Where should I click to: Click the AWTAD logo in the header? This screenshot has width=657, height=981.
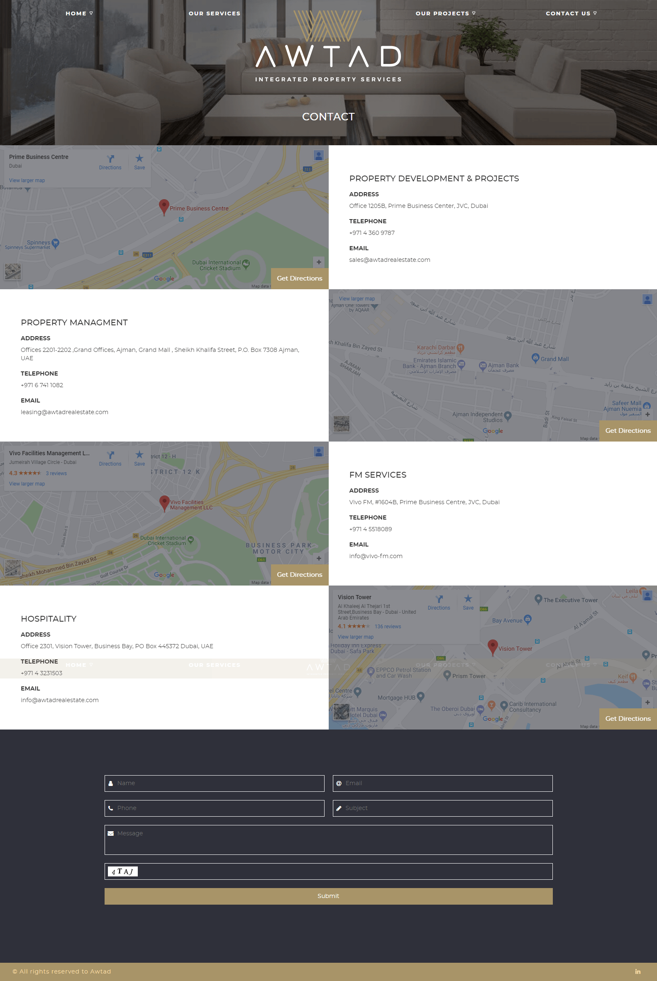(x=329, y=46)
